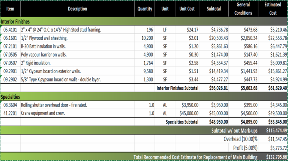
Task: Select the Estimated Cost column header
Action: [x=273, y=9]
